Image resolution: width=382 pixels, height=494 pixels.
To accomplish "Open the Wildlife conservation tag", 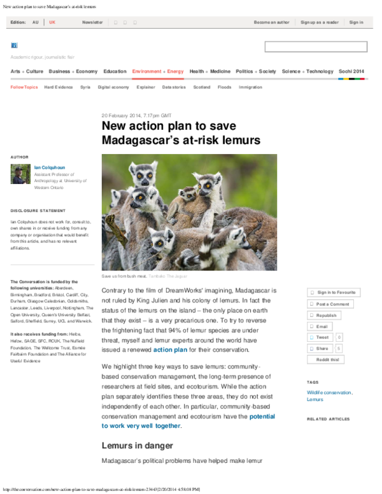I will (329, 393).
